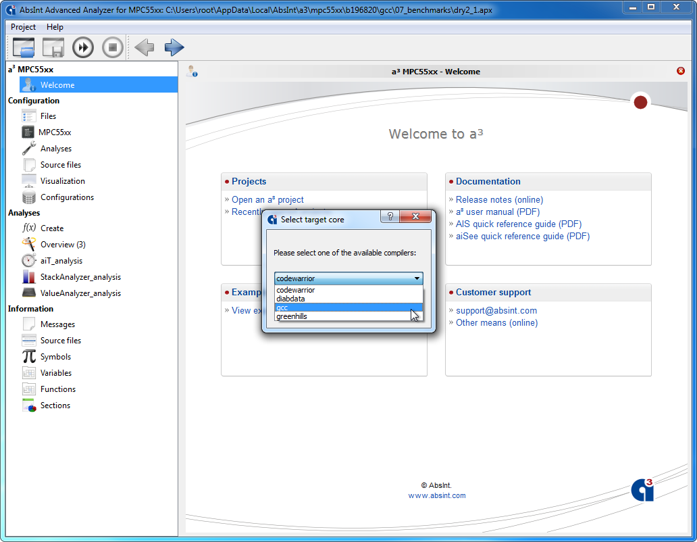The image size is (697, 542).
Task: Choose greenhills from the compiler list
Action: (348, 316)
